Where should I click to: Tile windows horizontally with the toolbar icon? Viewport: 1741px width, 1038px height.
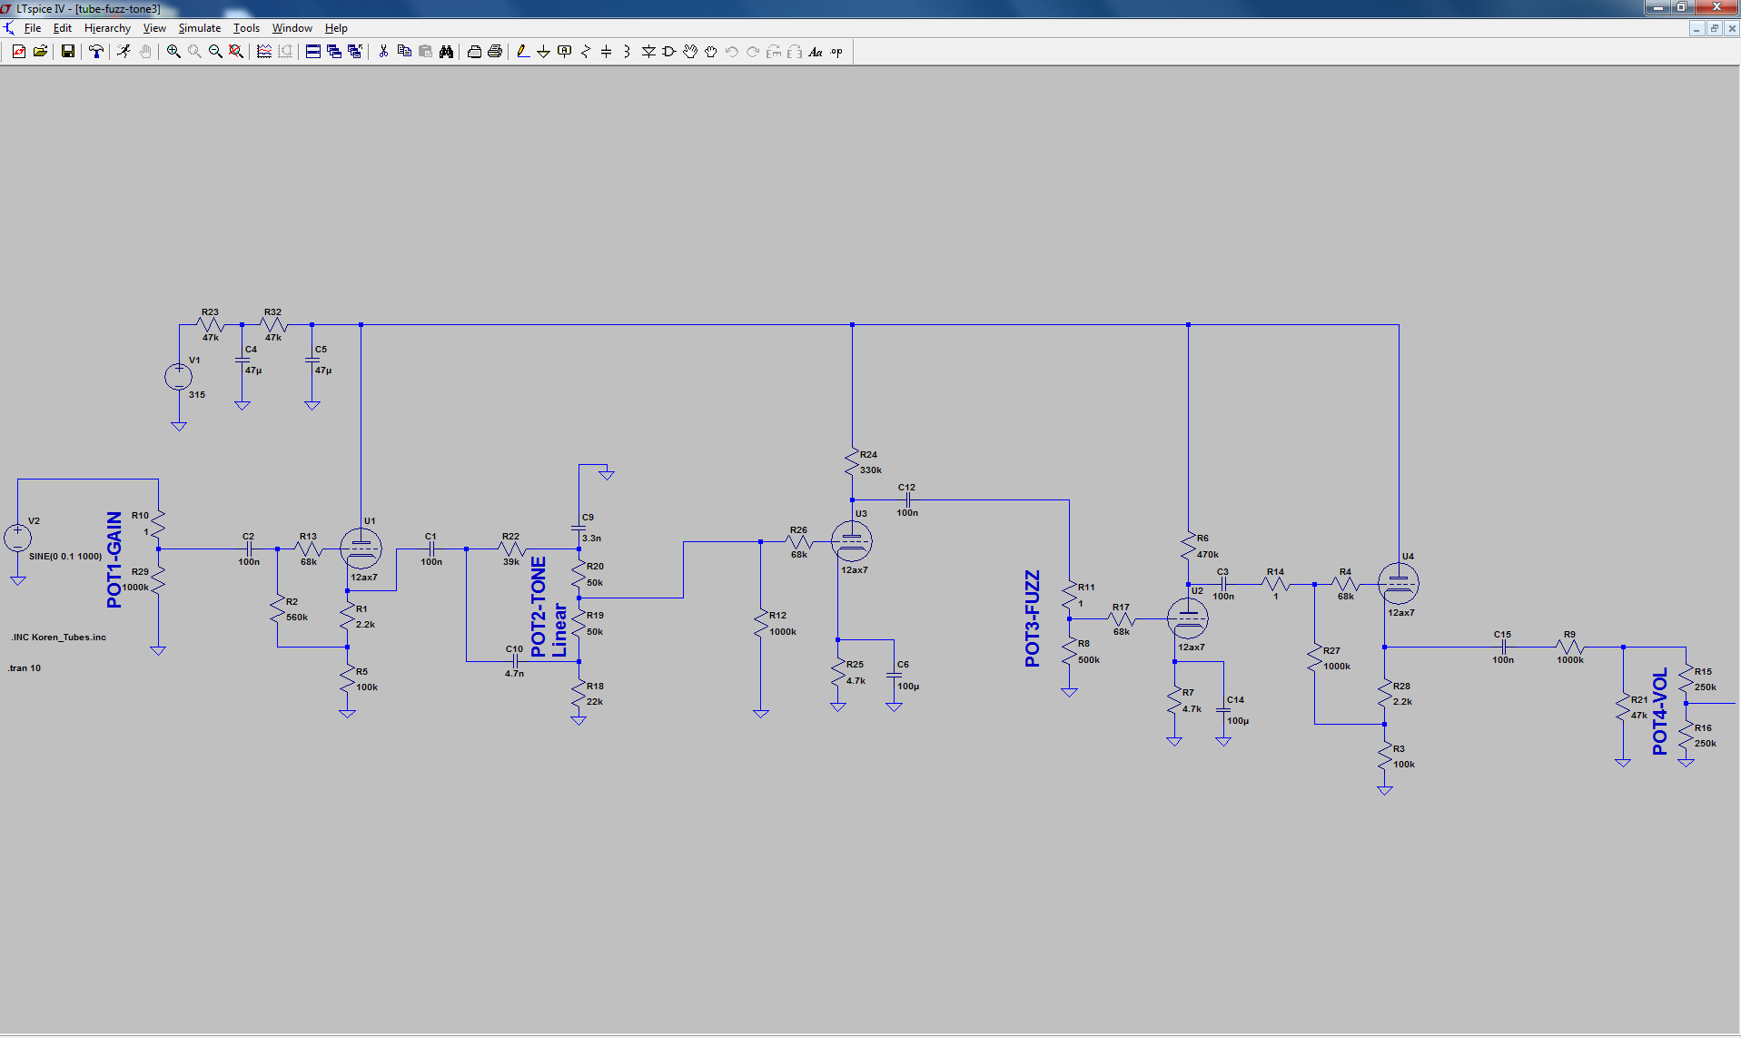coord(312,52)
